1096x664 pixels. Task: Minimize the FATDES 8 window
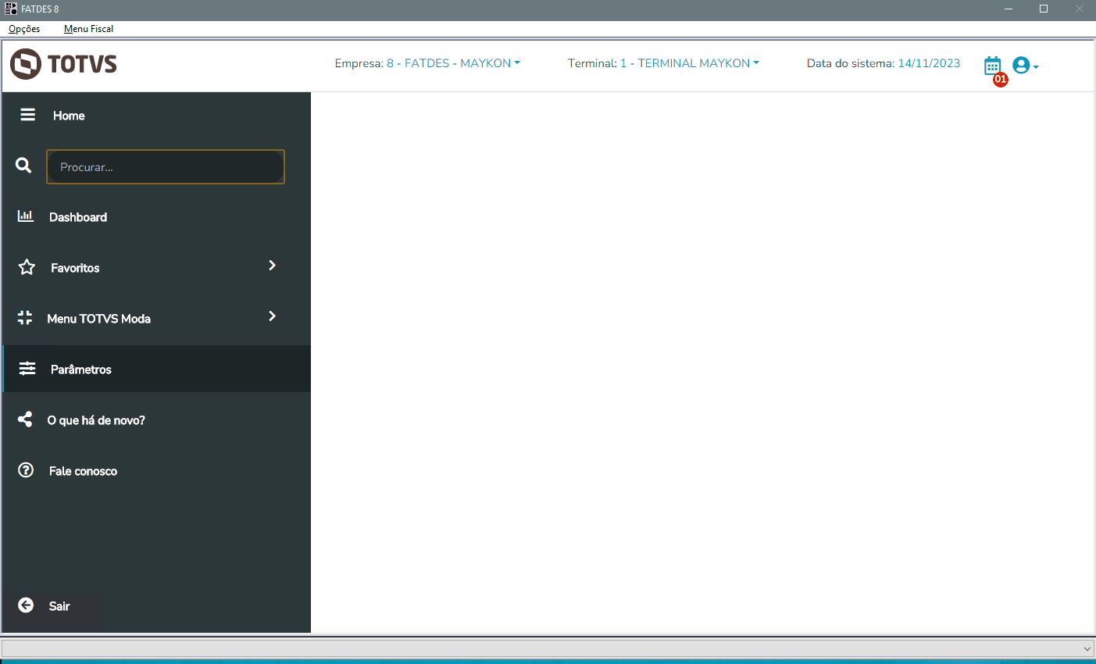click(x=1009, y=9)
